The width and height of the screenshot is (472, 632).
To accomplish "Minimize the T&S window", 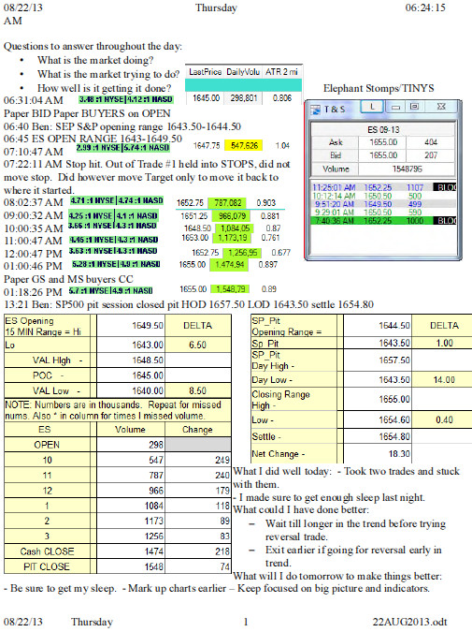I will pos(395,107).
